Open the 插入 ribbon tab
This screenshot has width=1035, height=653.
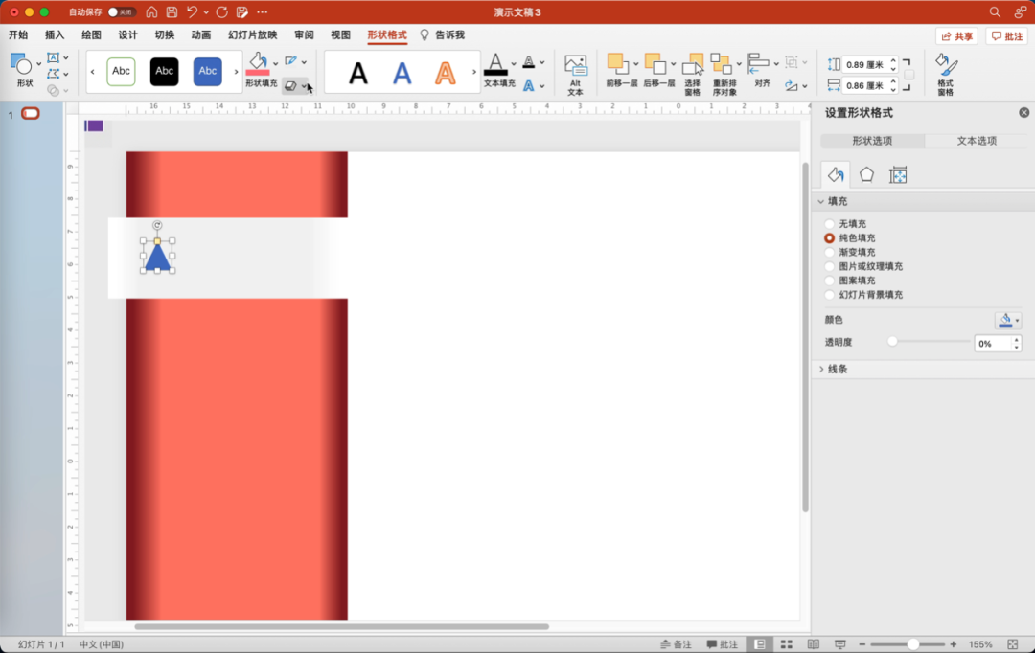pos(55,35)
